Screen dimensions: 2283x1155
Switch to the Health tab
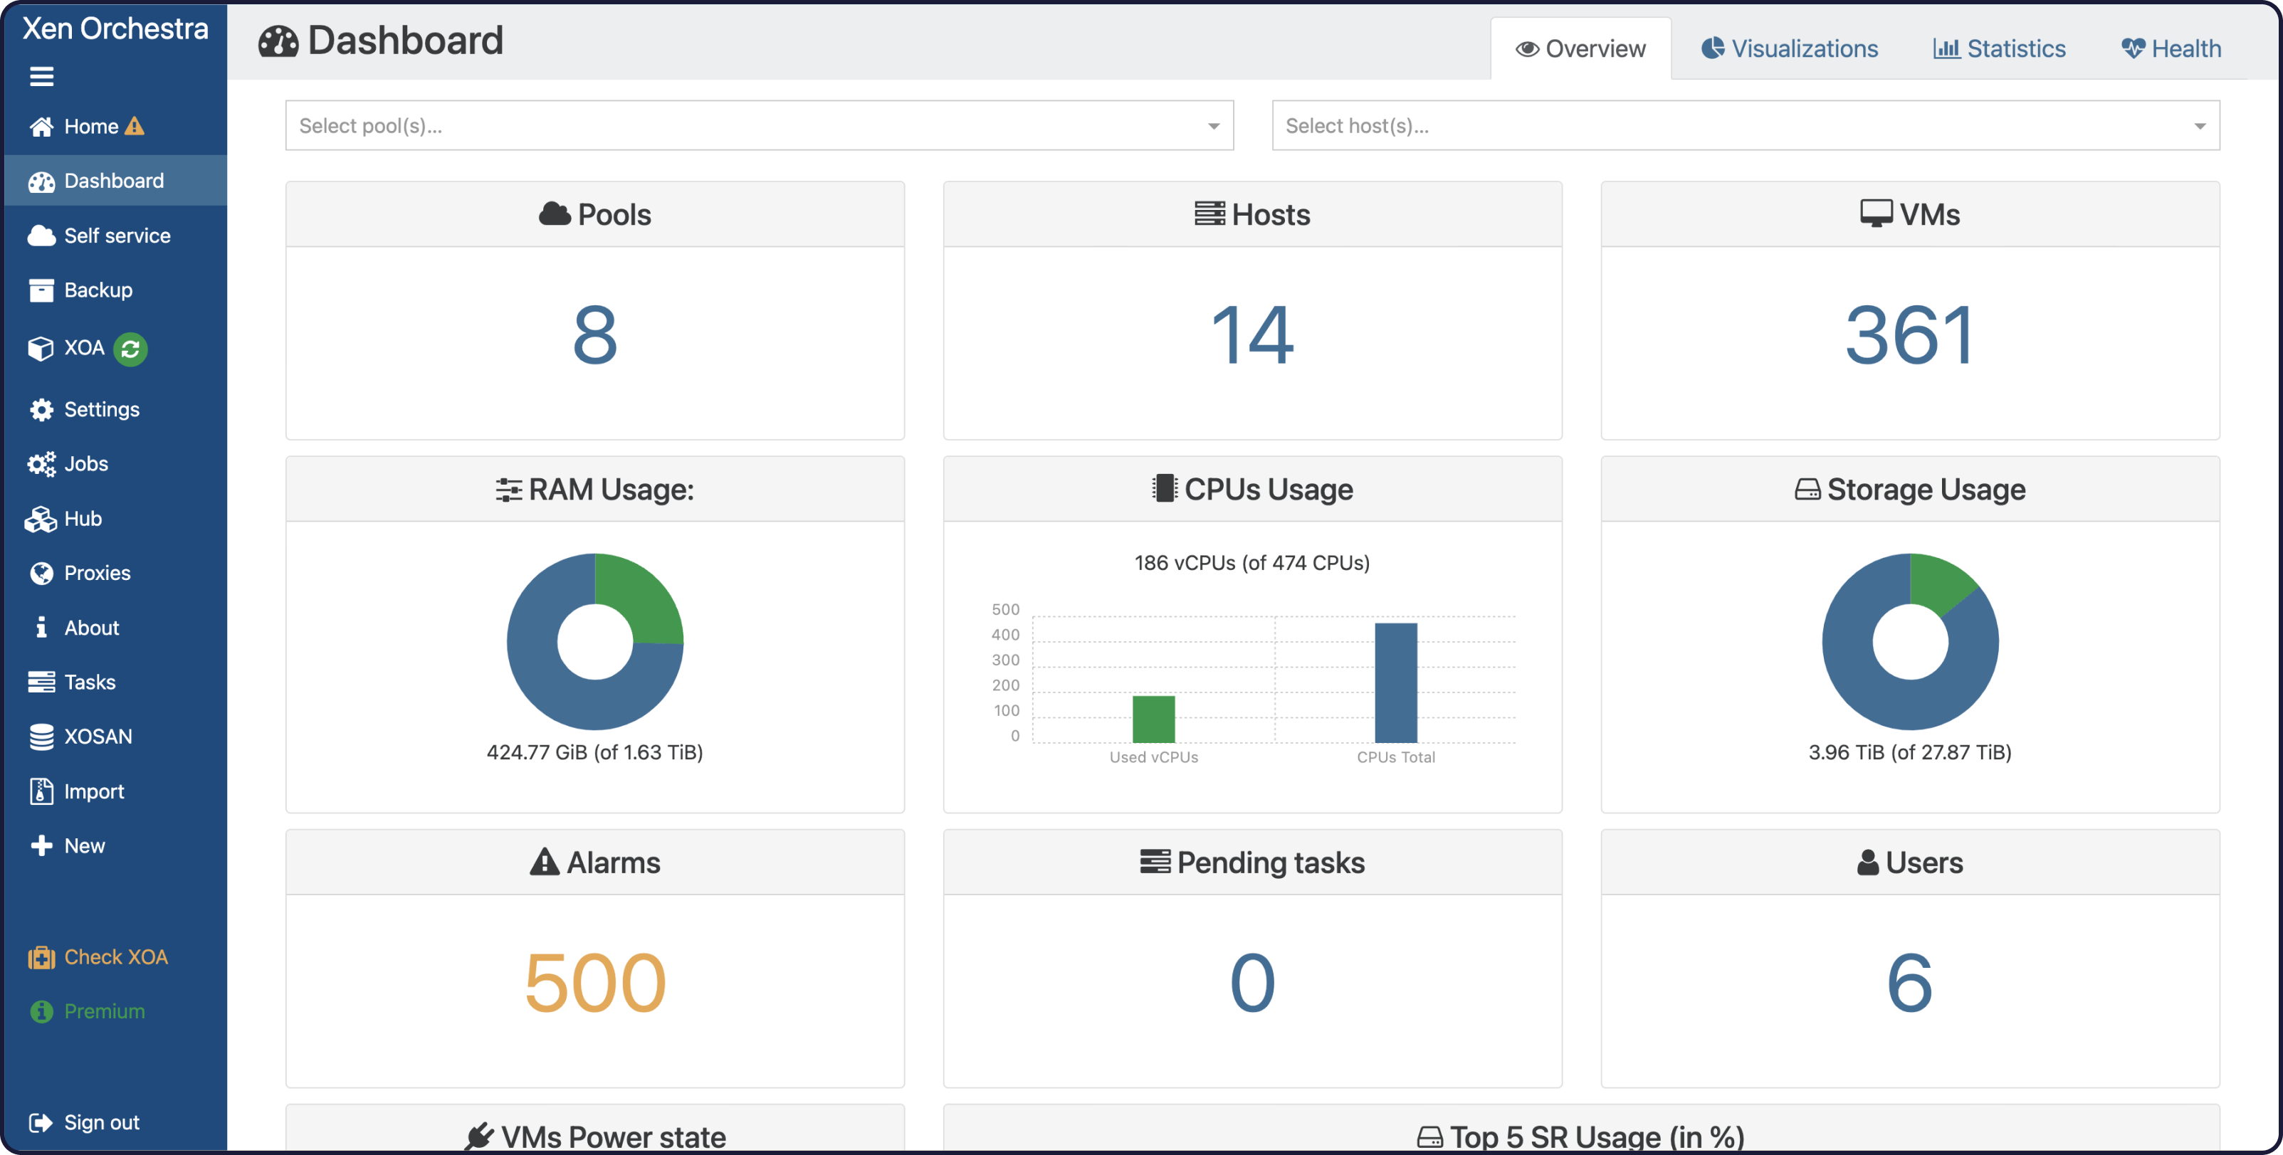(x=2171, y=48)
